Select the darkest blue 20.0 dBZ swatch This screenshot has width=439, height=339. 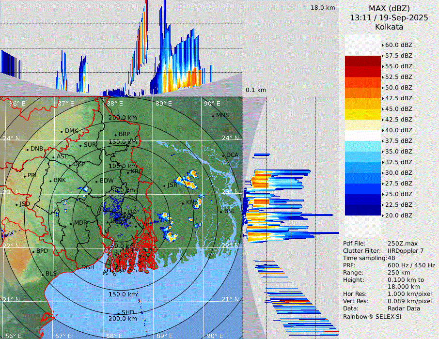pos(363,210)
